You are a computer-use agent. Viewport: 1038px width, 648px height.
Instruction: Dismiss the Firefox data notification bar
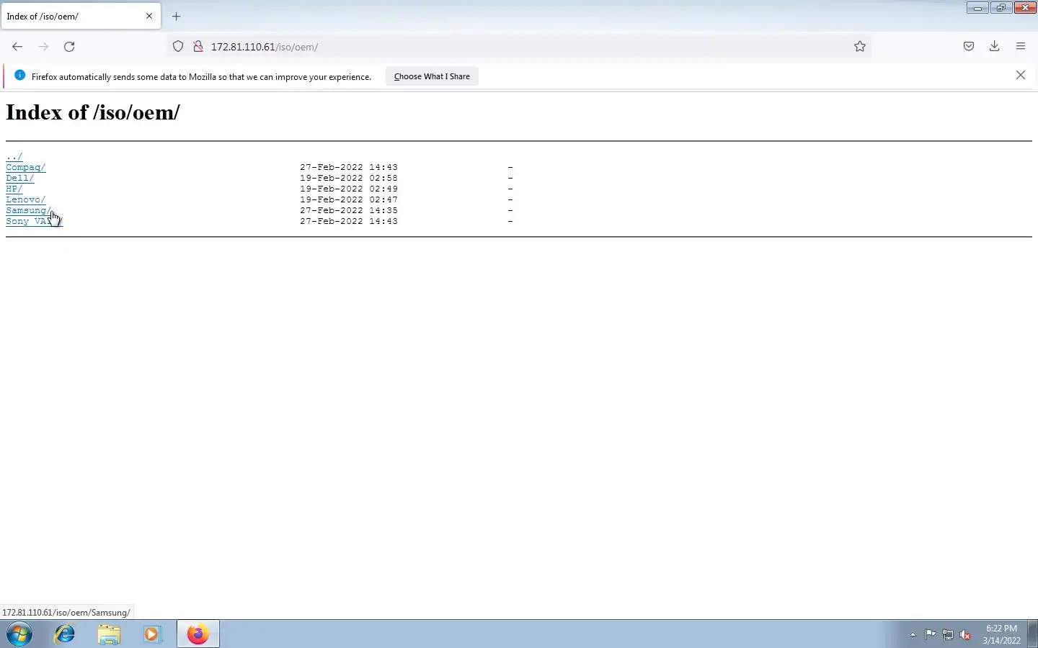click(1021, 75)
